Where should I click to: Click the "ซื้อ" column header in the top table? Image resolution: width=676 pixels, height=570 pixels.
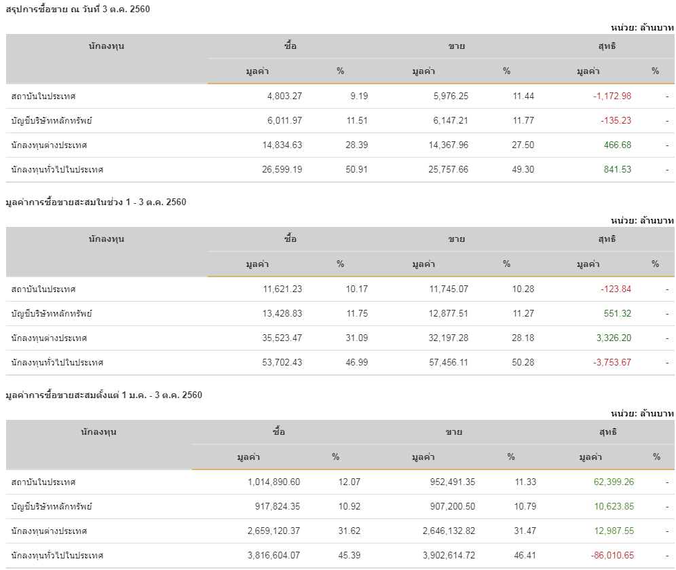290,46
